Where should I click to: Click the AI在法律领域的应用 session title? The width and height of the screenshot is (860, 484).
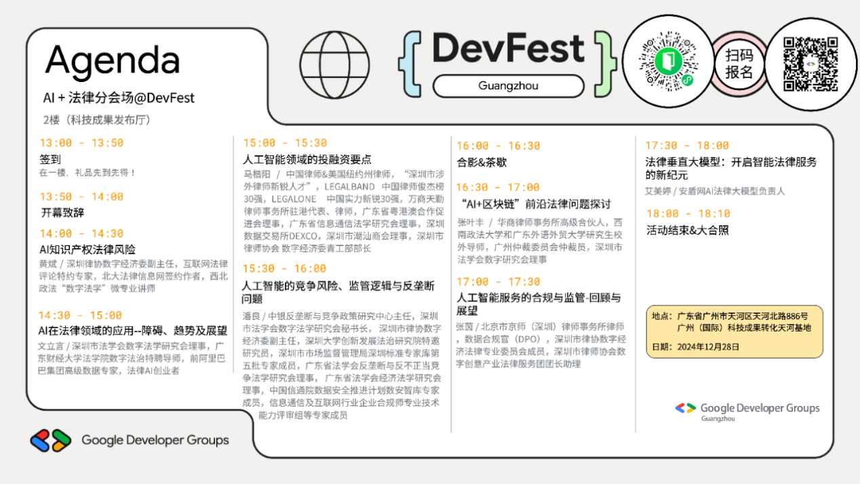point(132,331)
